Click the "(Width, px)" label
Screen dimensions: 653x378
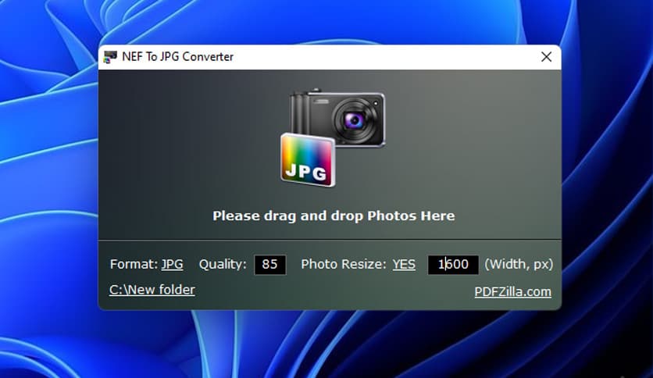tap(519, 264)
